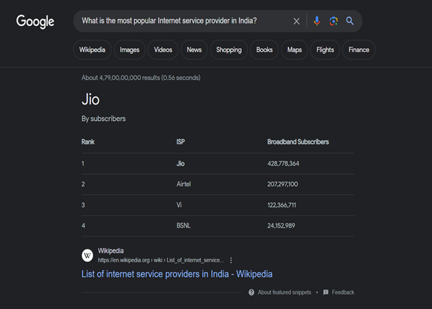
Task: Open Google Lens image search
Action: (x=333, y=22)
